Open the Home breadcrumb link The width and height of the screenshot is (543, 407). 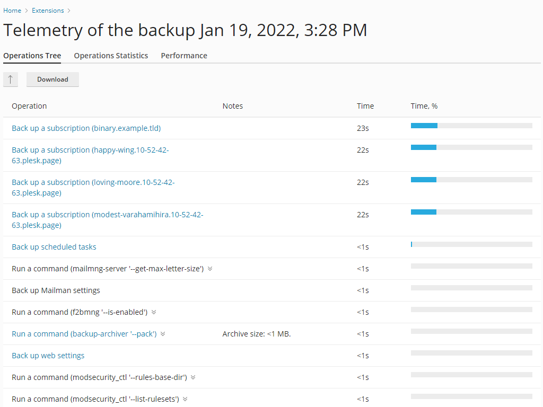12,10
